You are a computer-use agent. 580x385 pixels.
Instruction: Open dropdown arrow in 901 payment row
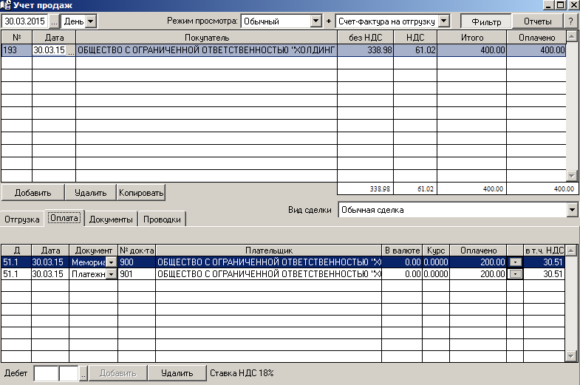pyautogui.click(x=514, y=274)
